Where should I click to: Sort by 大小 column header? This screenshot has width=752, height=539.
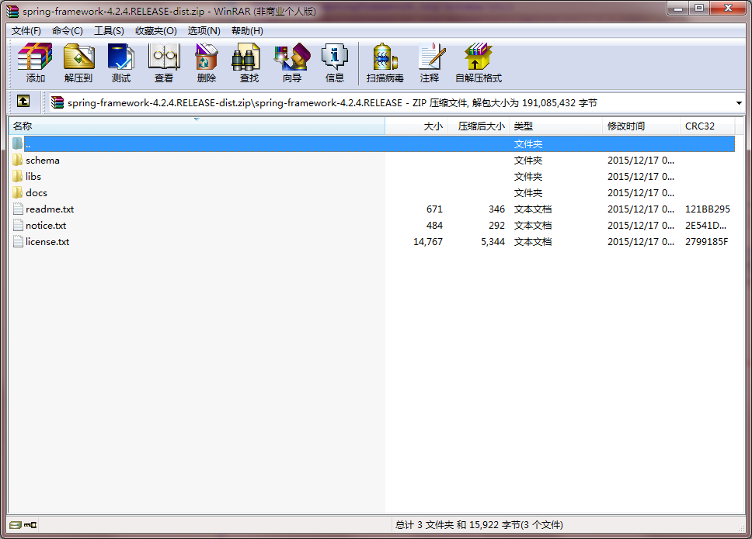tap(416, 126)
